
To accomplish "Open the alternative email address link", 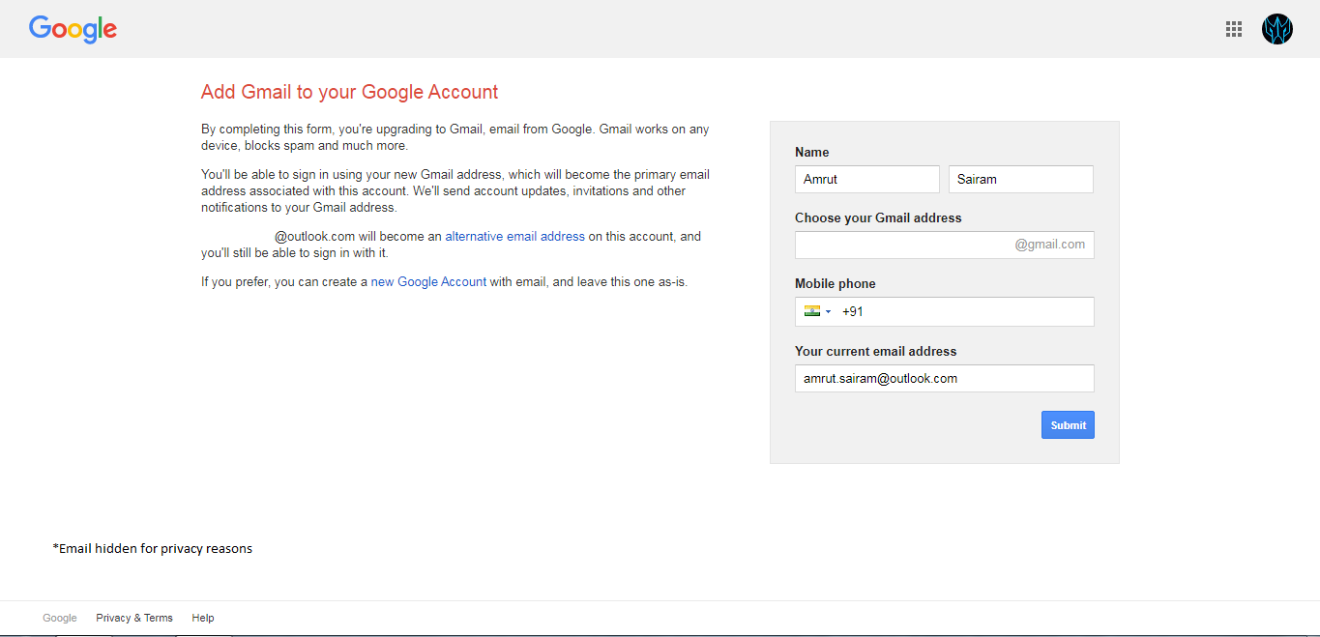I will pos(514,236).
